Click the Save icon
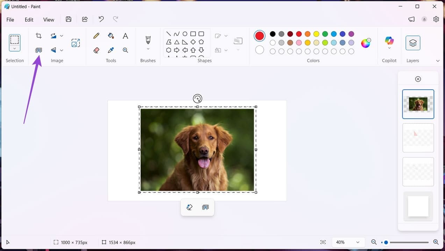The image size is (445, 251). pyautogui.click(x=69, y=19)
